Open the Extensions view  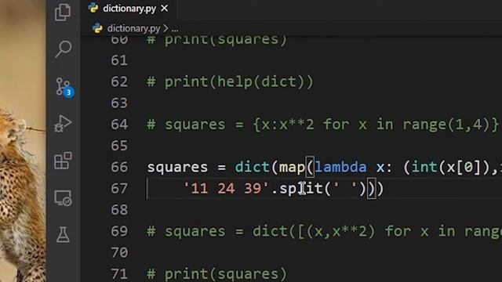pos(63,161)
